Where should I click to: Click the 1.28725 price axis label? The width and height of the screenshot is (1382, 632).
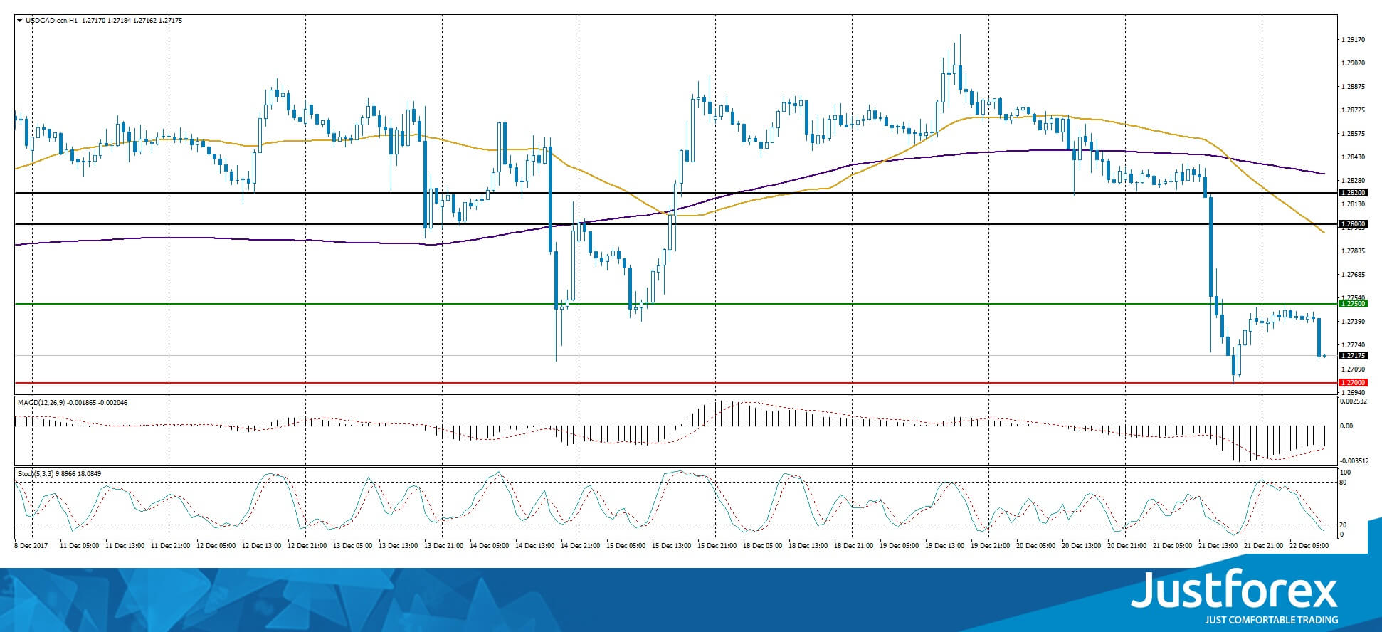pos(1353,110)
